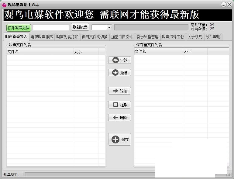Open the 备份磁盘管理 tab
Screen dimensions: 234x179
147,37
